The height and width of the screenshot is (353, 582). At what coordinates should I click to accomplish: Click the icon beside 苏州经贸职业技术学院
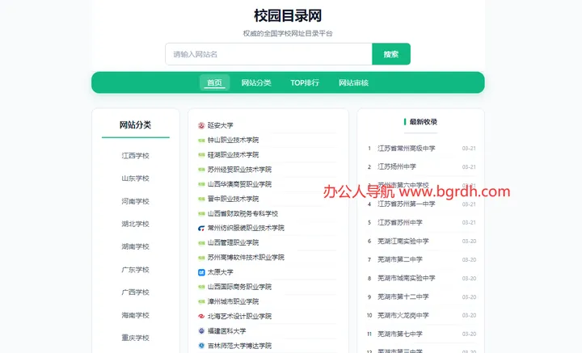[x=201, y=170]
